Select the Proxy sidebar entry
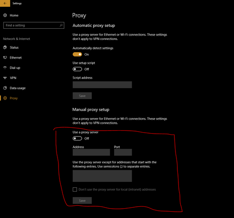This screenshot has width=234, height=218. coord(14,98)
